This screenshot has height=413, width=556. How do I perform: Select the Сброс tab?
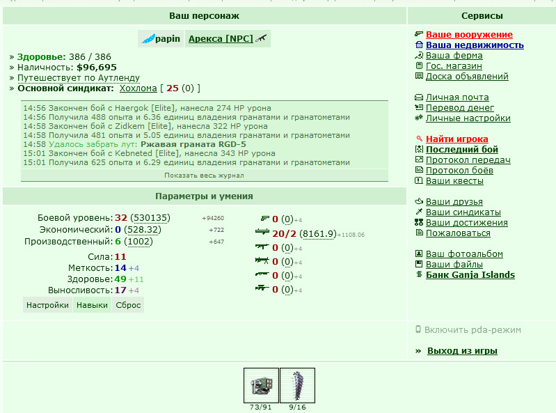click(x=128, y=305)
